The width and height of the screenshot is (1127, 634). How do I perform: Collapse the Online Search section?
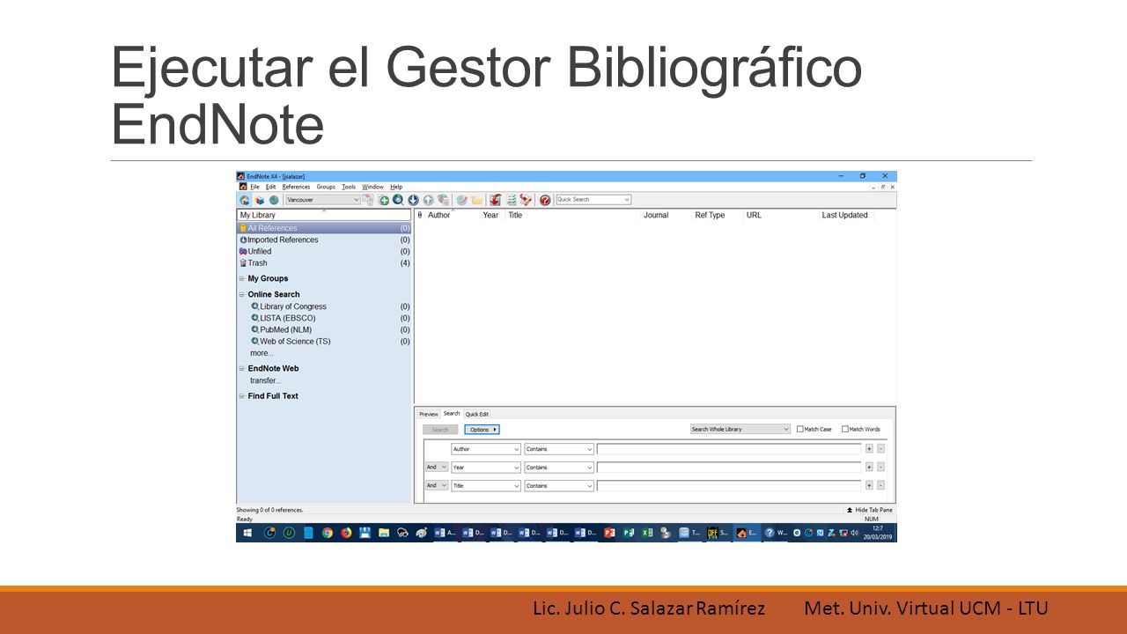click(241, 294)
